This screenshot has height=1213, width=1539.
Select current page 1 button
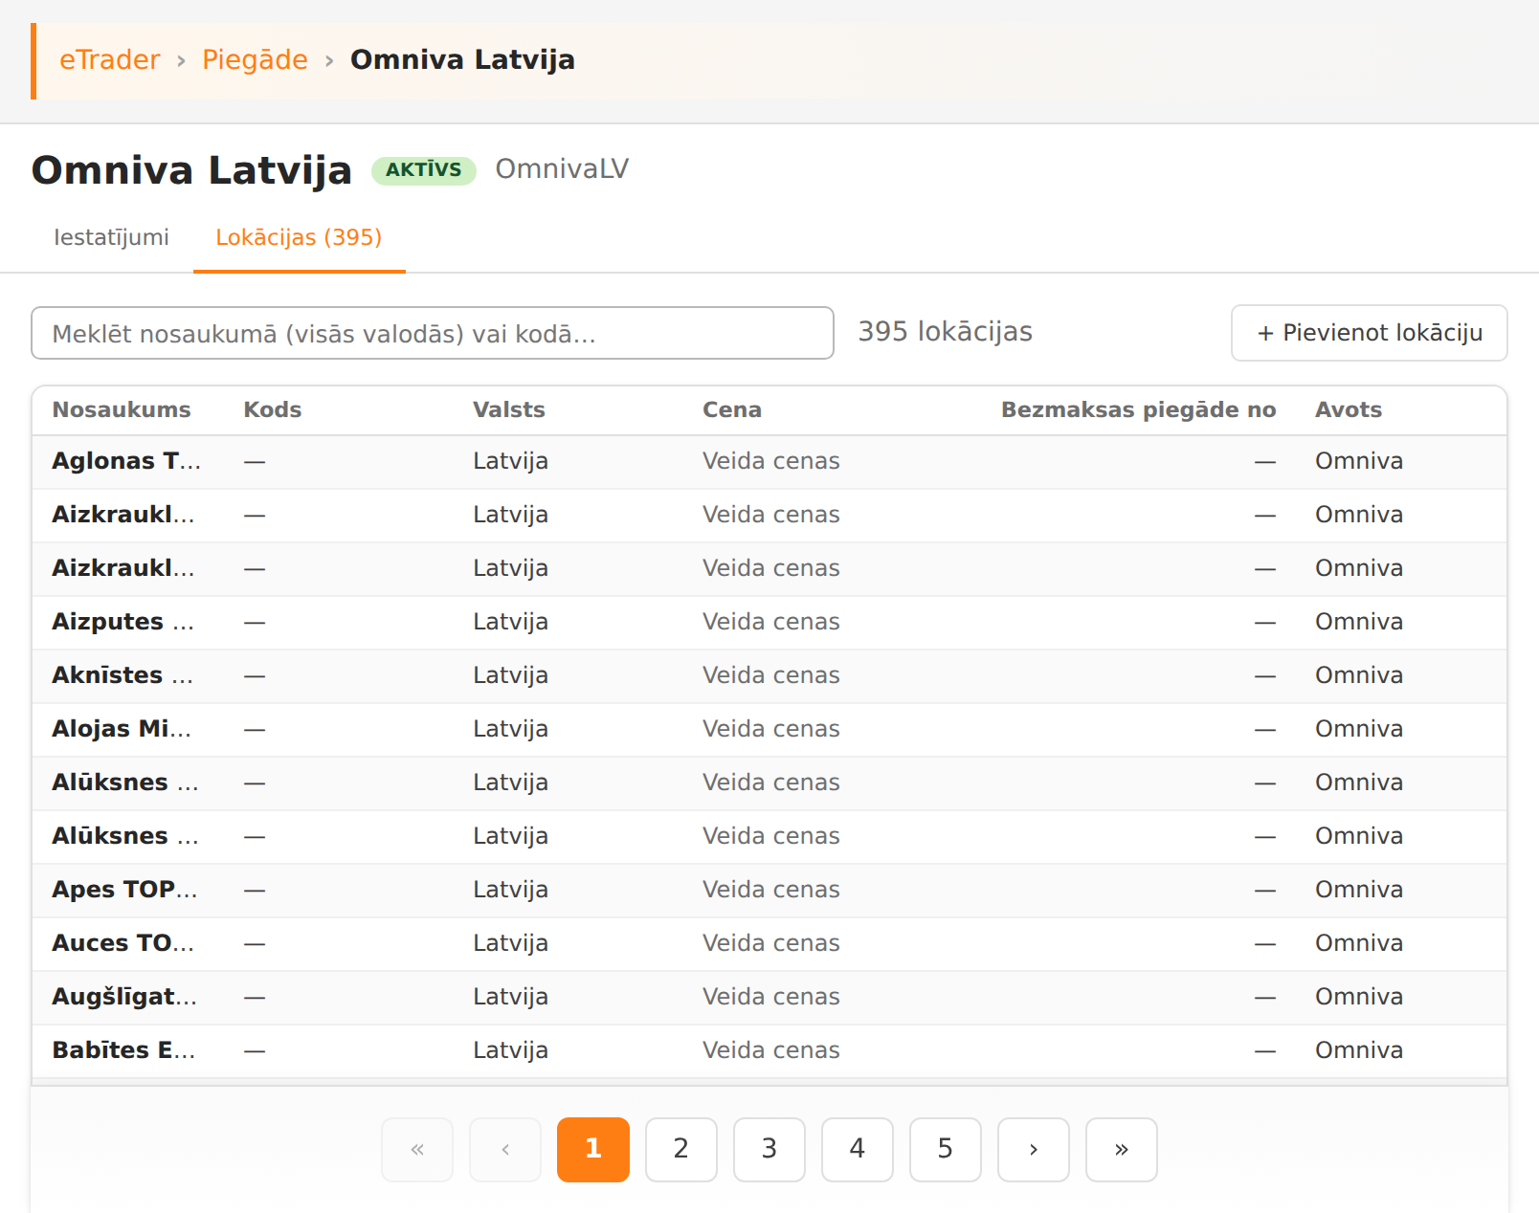[x=593, y=1149]
